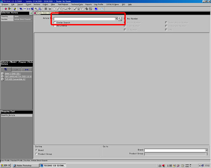Open the TVR 420 Convertible history link
The width and height of the screenshot is (211, 168).
15,79
